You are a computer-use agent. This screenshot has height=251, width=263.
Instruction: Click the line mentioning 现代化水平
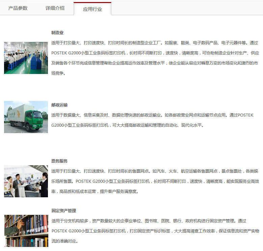click(x=128, y=125)
